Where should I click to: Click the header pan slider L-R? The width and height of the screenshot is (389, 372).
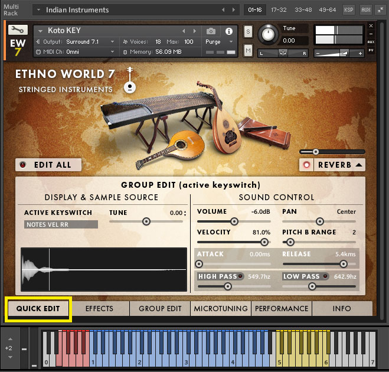[x=283, y=53]
